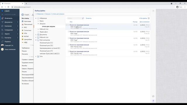Expand the Repos folder arrow
The height and width of the screenshot is (105, 187).
[x=38, y=21]
